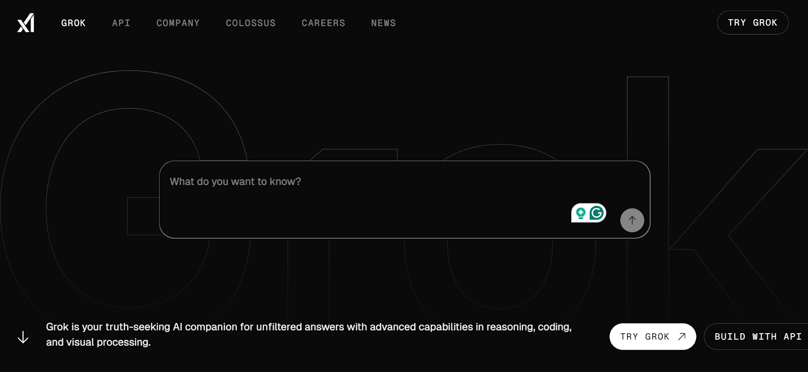This screenshot has height=372, width=808.
Task: Click the 'Grok is your truth-seeking AI companion' text
Action: click(x=309, y=334)
